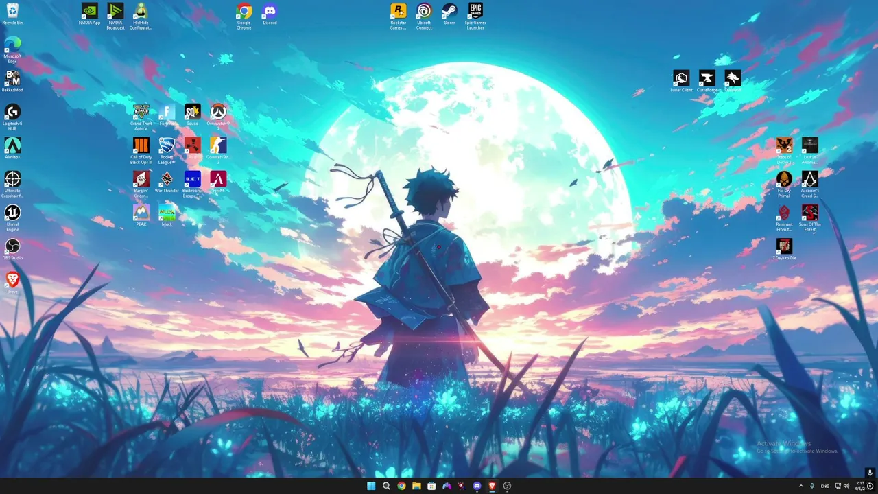This screenshot has height=494, width=878.
Task: Open the ENG language switcher
Action: (x=825, y=486)
